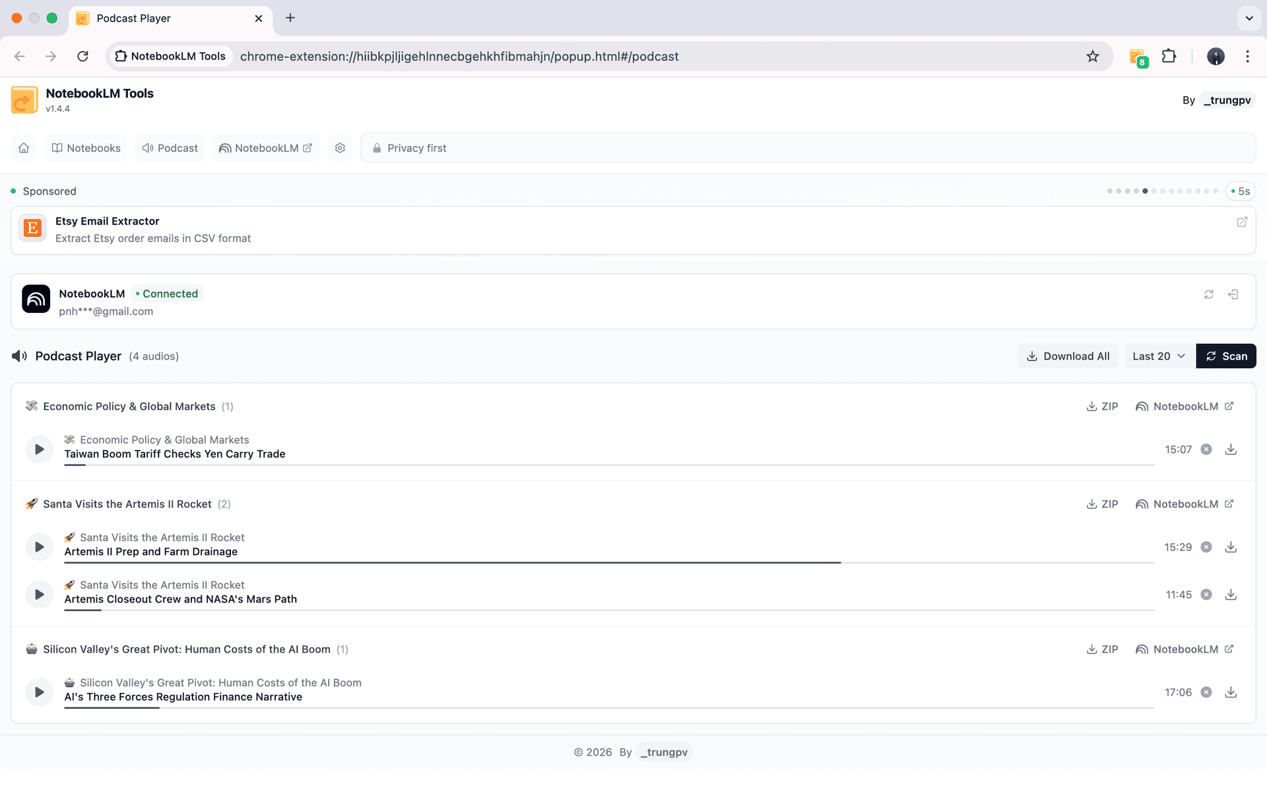
Task: Seek within Artemis II Prep progress bar
Action: coord(607,562)
